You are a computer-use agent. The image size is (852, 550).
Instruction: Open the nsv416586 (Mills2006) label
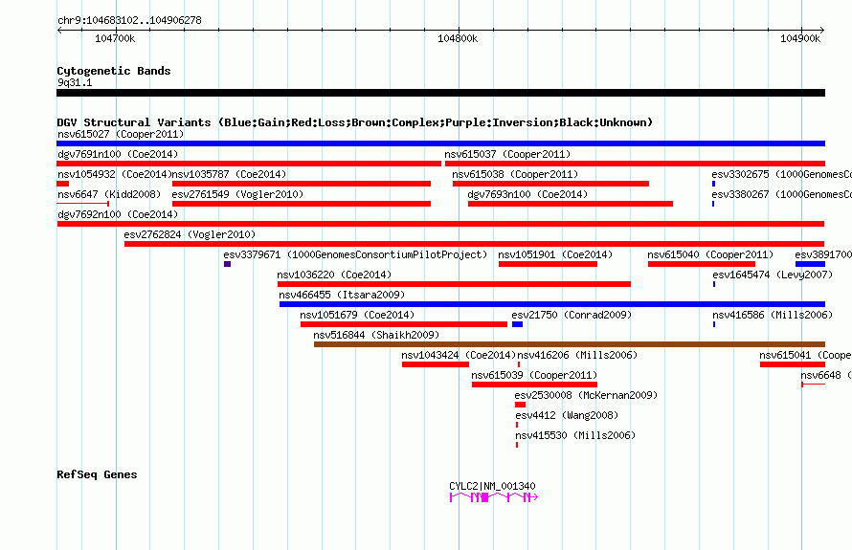(x=773, y=315)
